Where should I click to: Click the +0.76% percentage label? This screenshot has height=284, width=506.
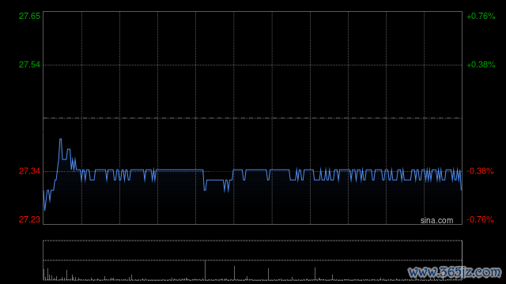point(481,16)
